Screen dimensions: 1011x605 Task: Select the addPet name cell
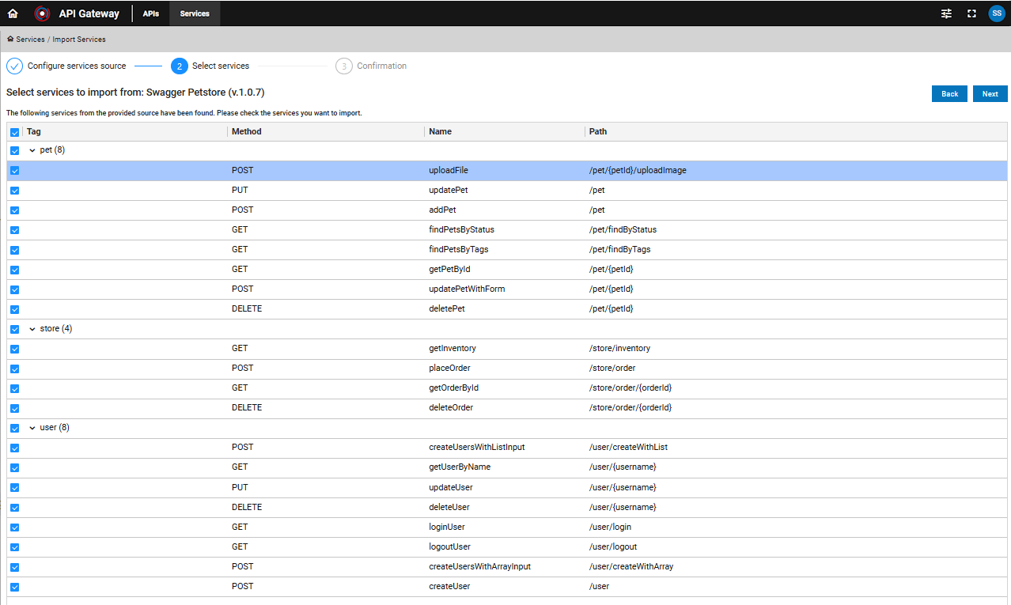pyautogui.click(x=442, y=210)
